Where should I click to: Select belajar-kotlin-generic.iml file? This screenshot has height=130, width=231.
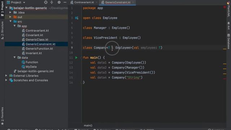[x=35, y=71]
